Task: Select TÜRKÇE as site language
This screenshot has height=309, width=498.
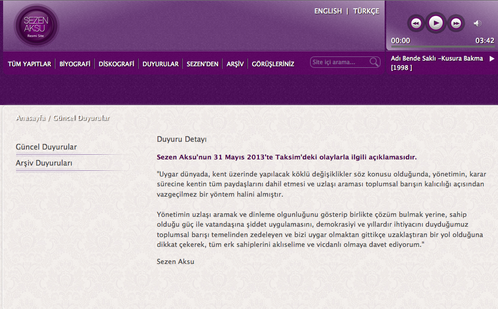Action: [x=365, y=11]
